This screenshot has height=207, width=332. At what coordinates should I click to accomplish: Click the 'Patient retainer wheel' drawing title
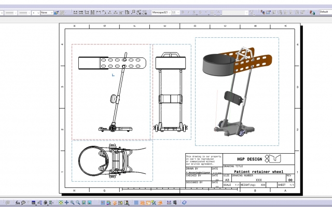pos(258,172)
